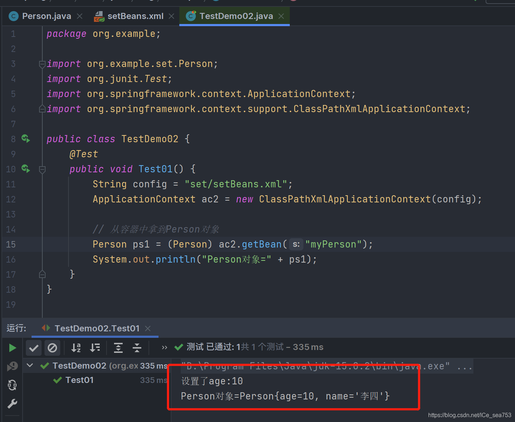
Task: Click 'ClassPathXmlApplicationContext' on line 12
Action: point(345,199)
